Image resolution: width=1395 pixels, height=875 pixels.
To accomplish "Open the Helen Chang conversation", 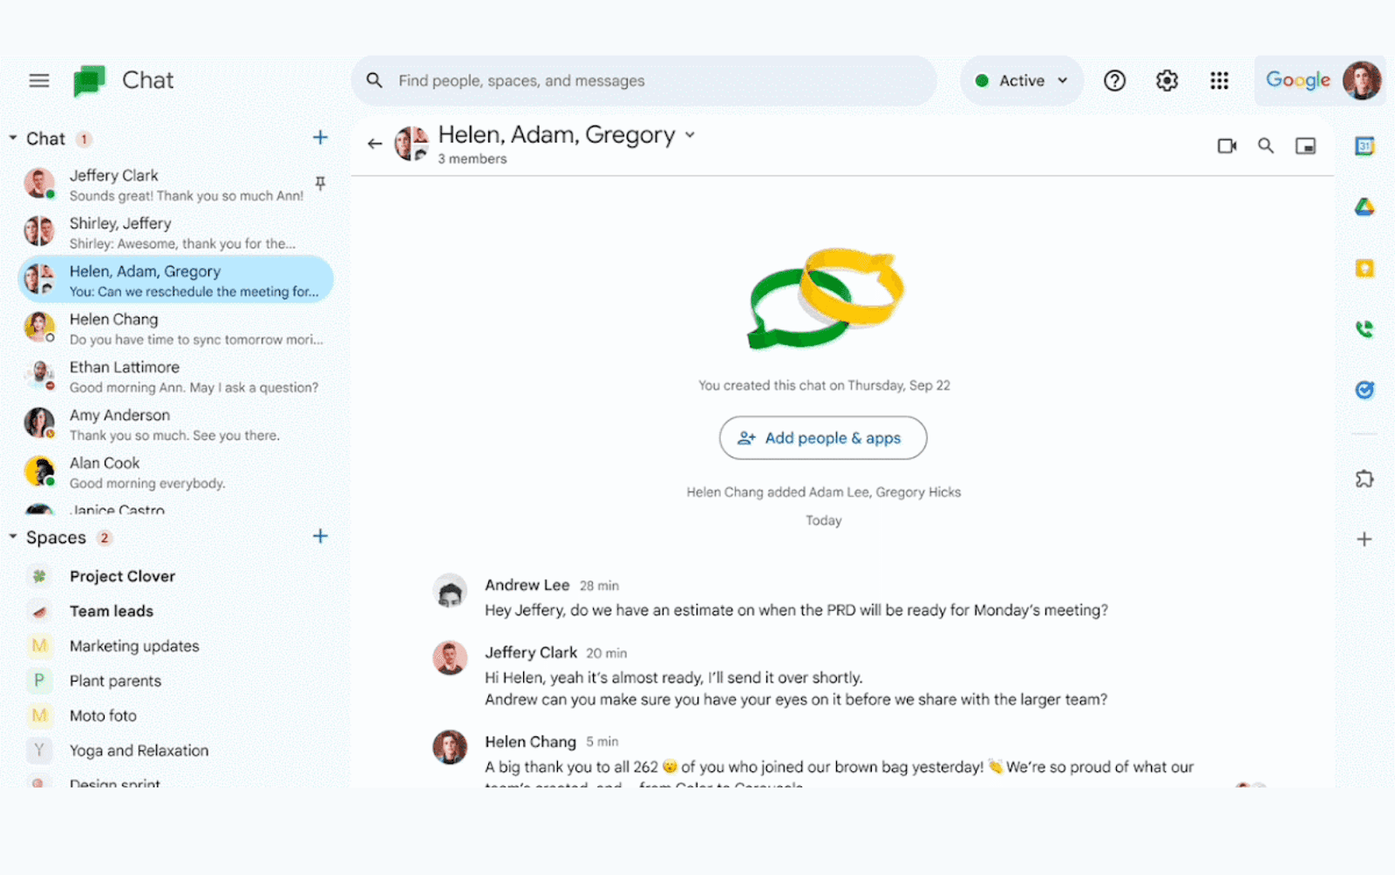I will (x=175, y=328).
